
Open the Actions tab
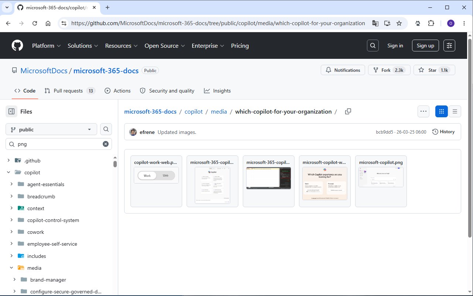click(118, 91)
